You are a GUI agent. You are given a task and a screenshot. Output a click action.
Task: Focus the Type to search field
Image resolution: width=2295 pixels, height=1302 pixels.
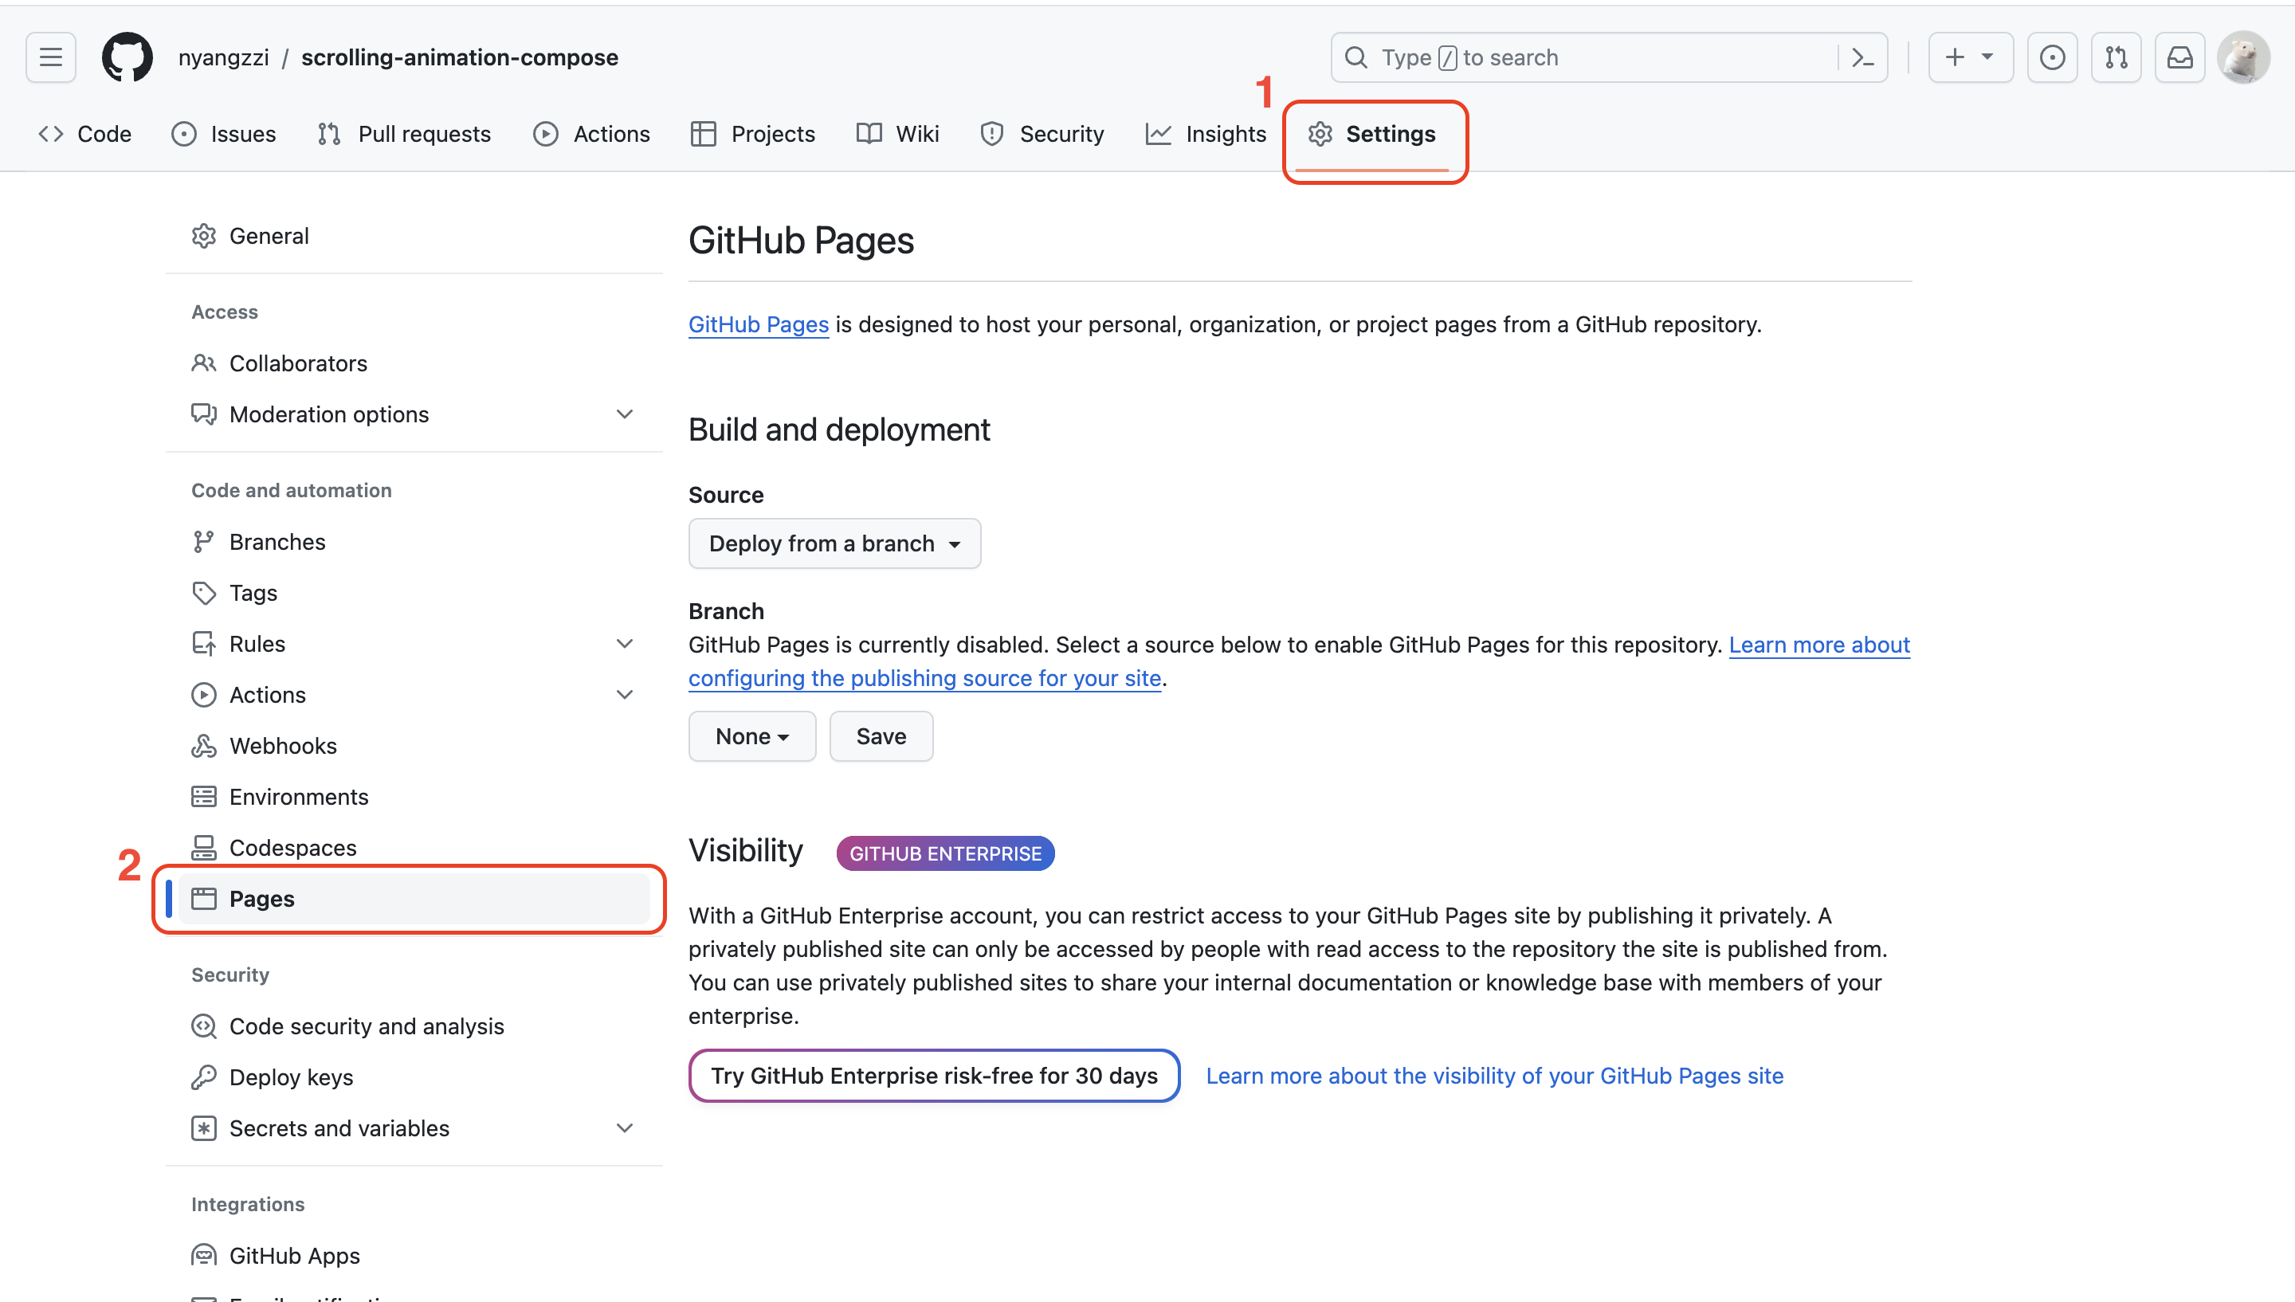(x=1591, y=57)
